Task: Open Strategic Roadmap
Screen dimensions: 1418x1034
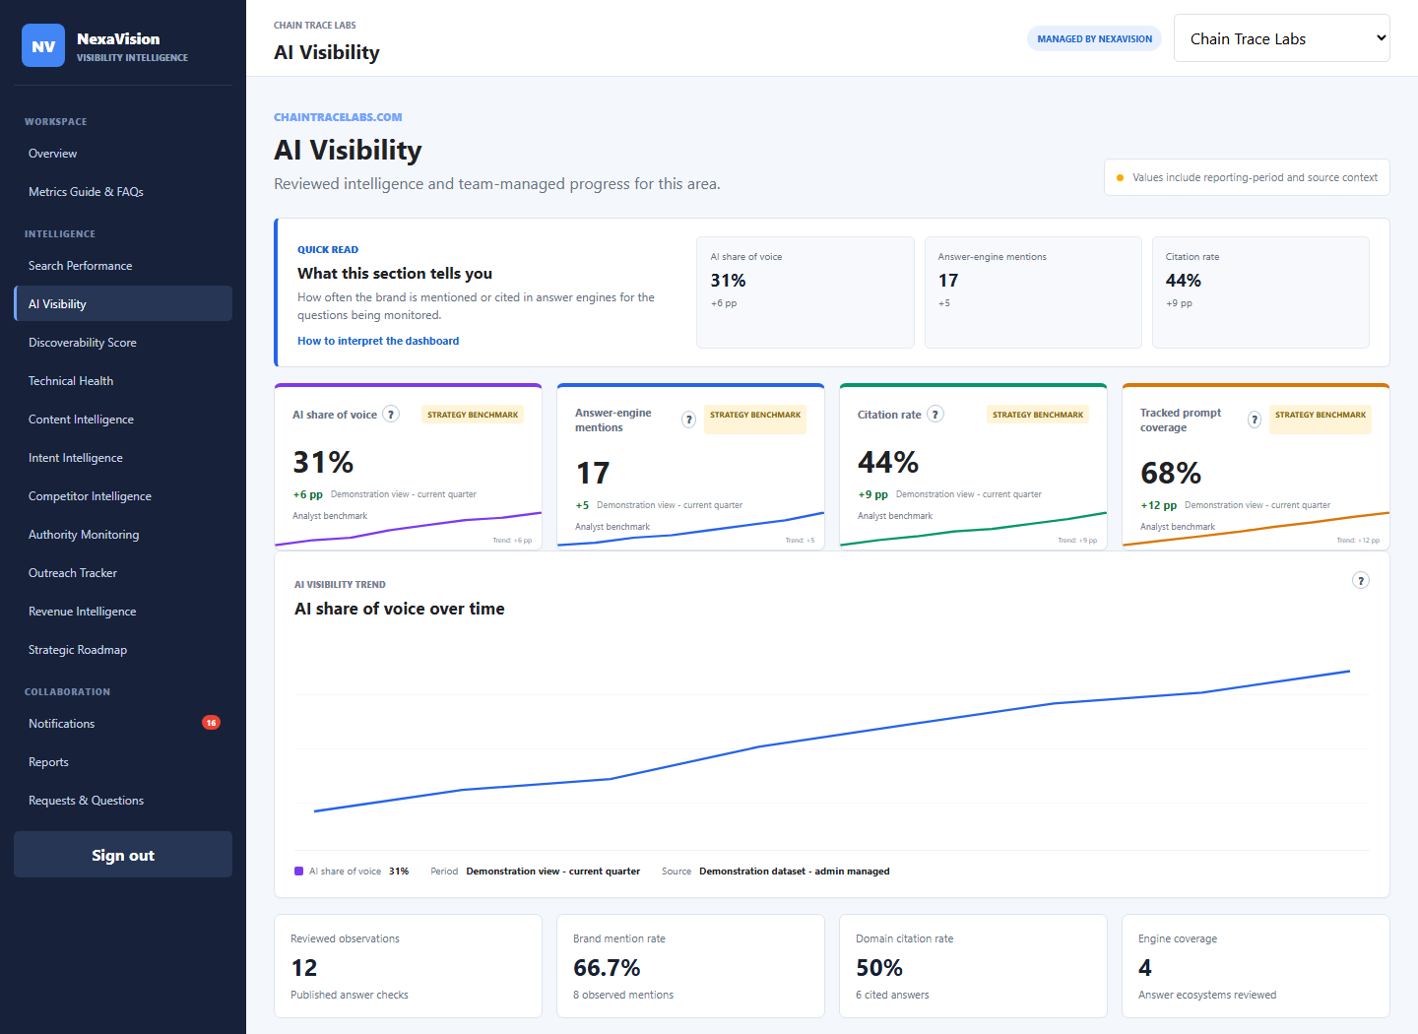Action: (123, 650)
